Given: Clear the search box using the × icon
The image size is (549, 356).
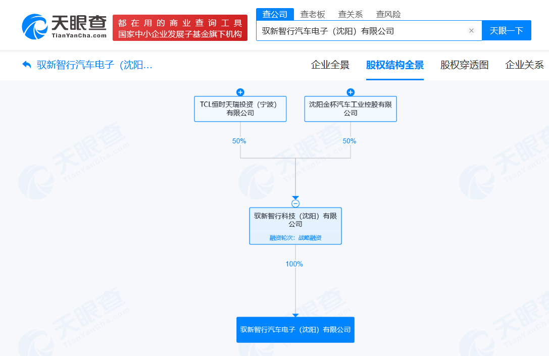Looking at the screenshot, I should (x=471, y=30).
